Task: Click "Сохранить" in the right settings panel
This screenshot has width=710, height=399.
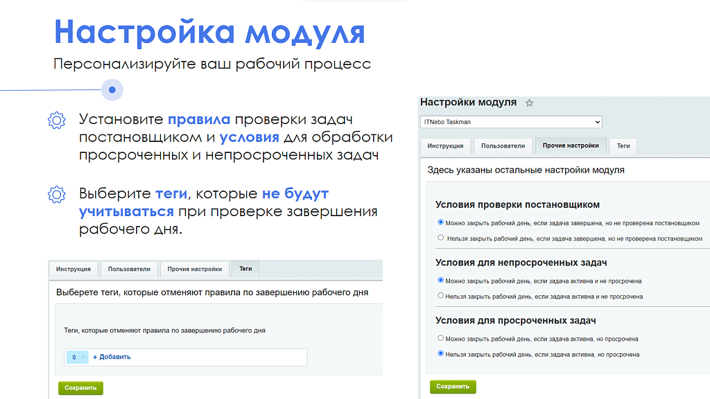Action: click(x=451, y=387)
